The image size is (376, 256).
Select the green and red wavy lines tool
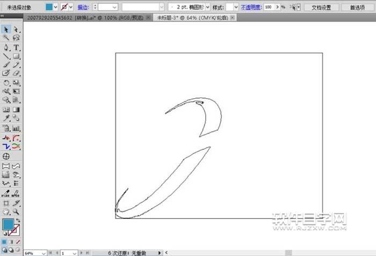coord(16,146)
